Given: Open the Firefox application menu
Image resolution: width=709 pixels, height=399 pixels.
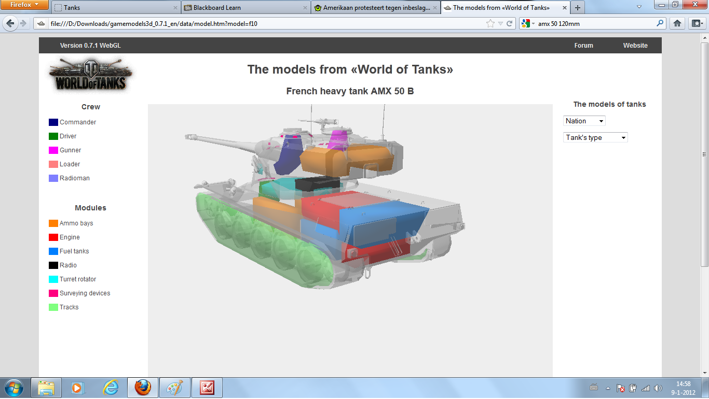Looking at the screenshot, I should (x=24, y=5).
